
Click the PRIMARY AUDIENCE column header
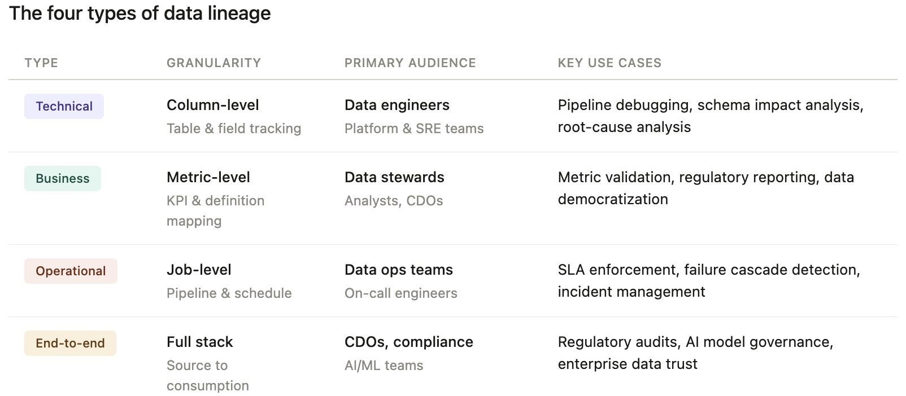point(410,63)
